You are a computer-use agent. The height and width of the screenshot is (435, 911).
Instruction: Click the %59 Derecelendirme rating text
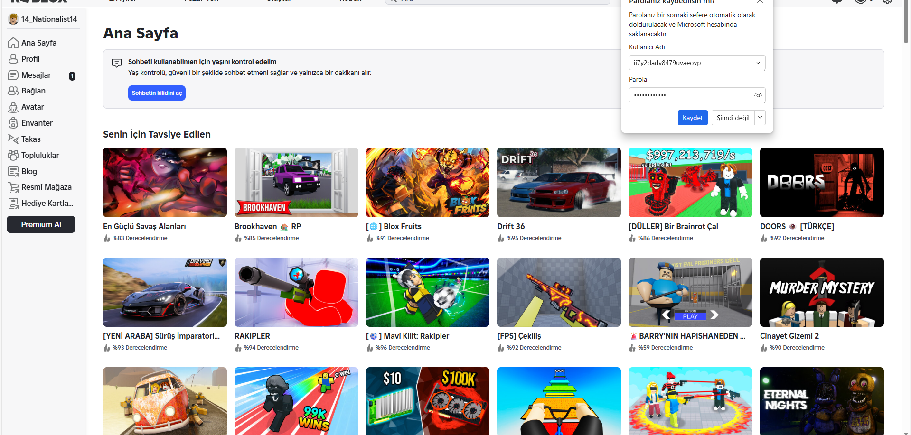(665, 348)
